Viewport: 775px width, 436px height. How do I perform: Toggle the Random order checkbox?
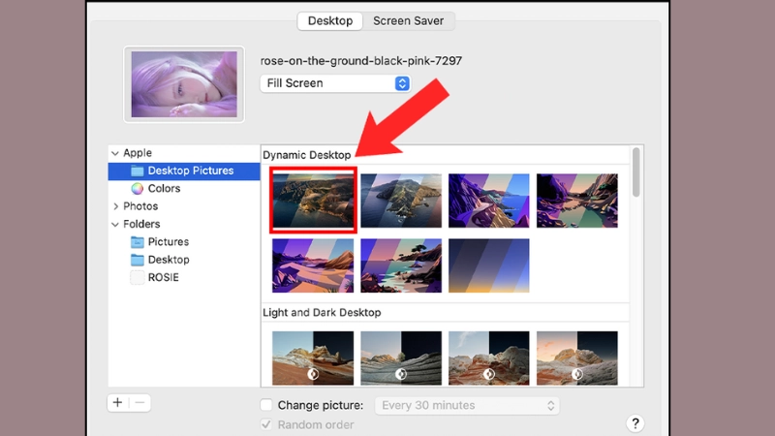click(266, 424)
